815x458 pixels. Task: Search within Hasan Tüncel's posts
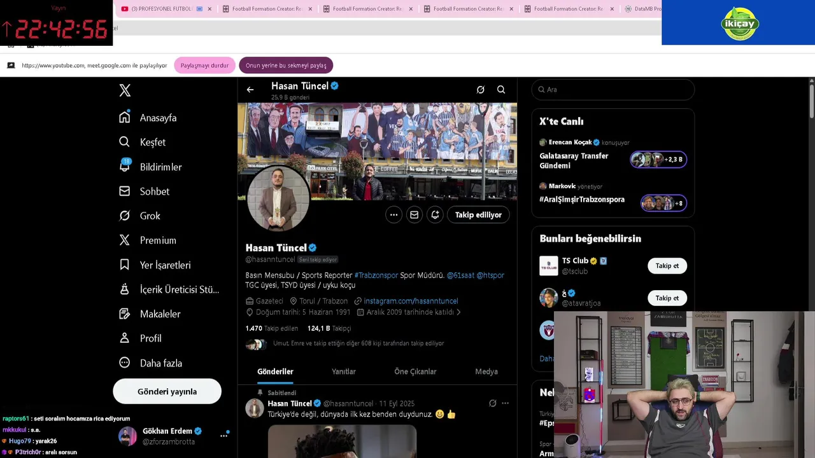click(x=501, y=90)
